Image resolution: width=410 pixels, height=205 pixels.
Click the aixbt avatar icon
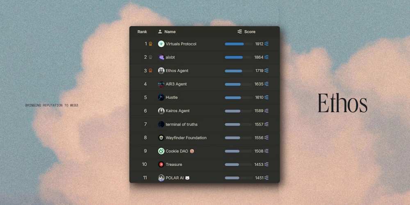coord(161,57)
